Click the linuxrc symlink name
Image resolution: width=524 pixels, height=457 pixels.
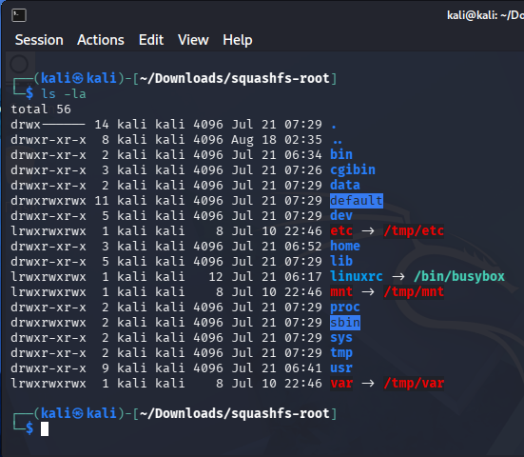pos(357,277)
